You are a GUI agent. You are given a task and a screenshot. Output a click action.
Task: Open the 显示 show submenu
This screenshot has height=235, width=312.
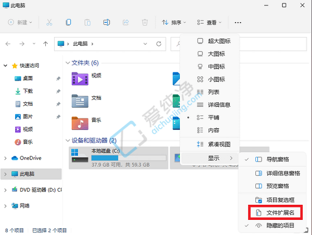click(x=210, y=158)
